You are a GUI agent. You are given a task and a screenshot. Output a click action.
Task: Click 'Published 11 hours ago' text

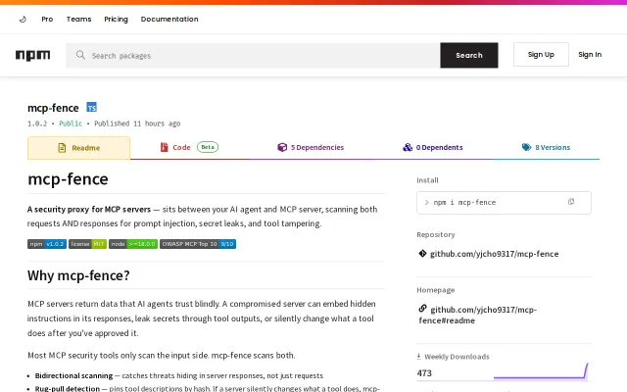point(137,123)
